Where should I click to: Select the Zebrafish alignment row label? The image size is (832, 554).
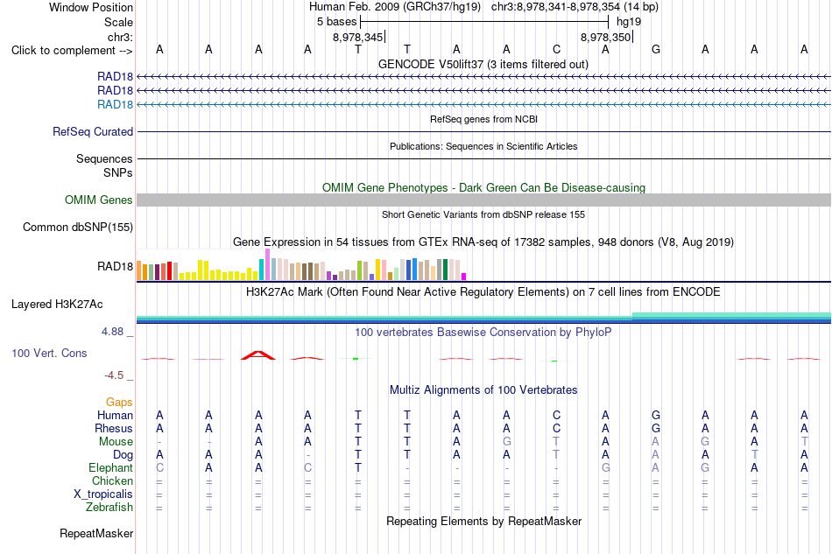109,508
